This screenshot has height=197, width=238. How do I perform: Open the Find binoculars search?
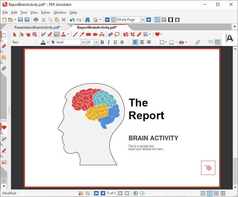click(x=88, y=20)
